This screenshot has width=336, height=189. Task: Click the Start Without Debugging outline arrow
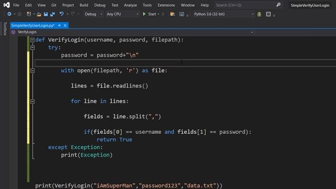[x=163, y=14]
